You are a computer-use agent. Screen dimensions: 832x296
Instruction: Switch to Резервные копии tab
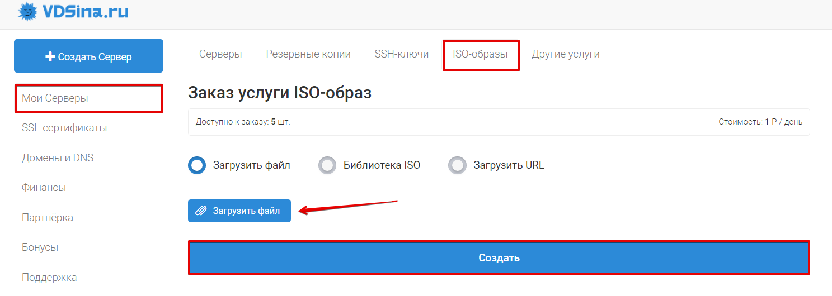click(308, 54)
